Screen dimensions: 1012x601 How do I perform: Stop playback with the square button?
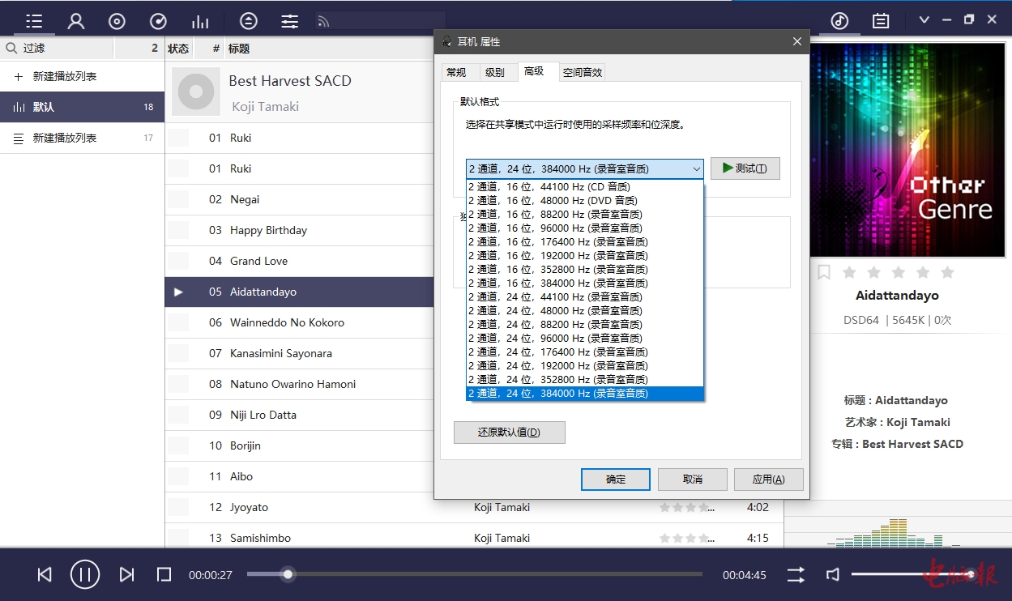click(164, 574)
